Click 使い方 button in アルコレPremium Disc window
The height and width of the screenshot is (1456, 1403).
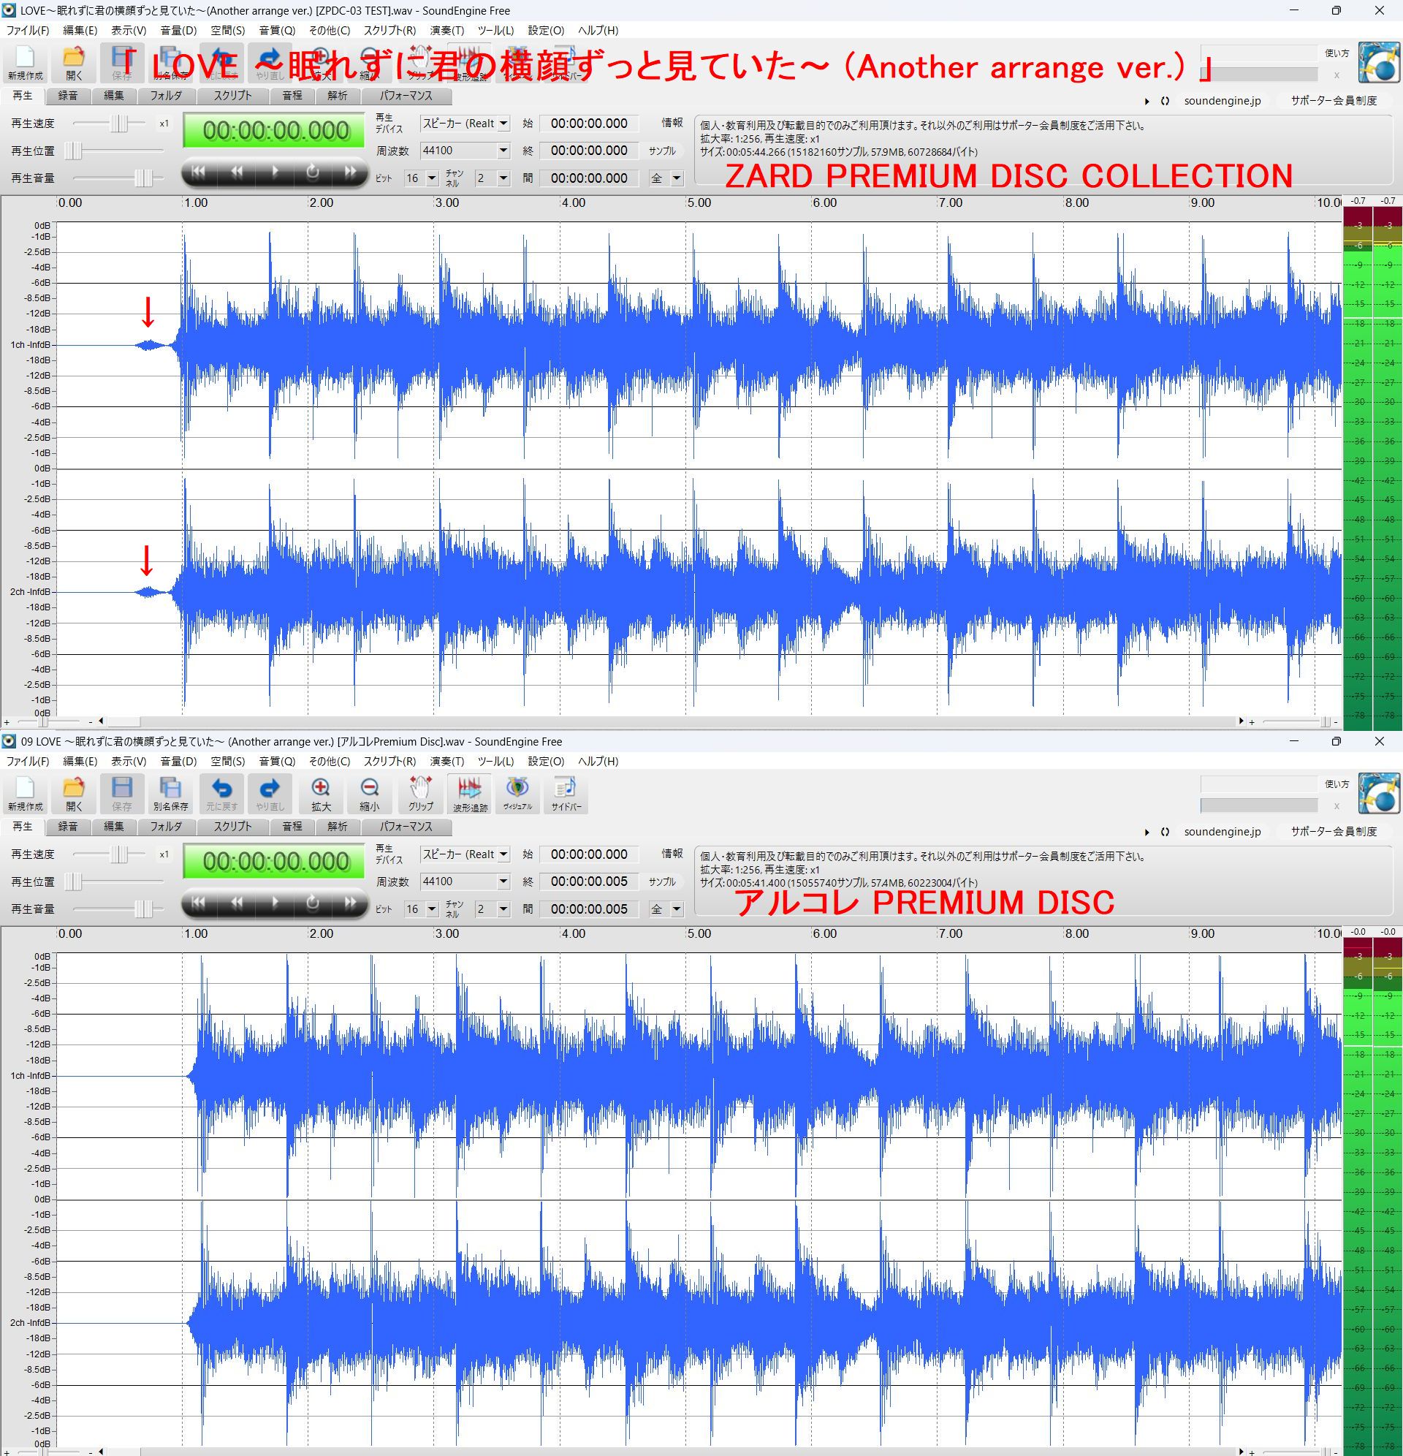coord(1337,784)
